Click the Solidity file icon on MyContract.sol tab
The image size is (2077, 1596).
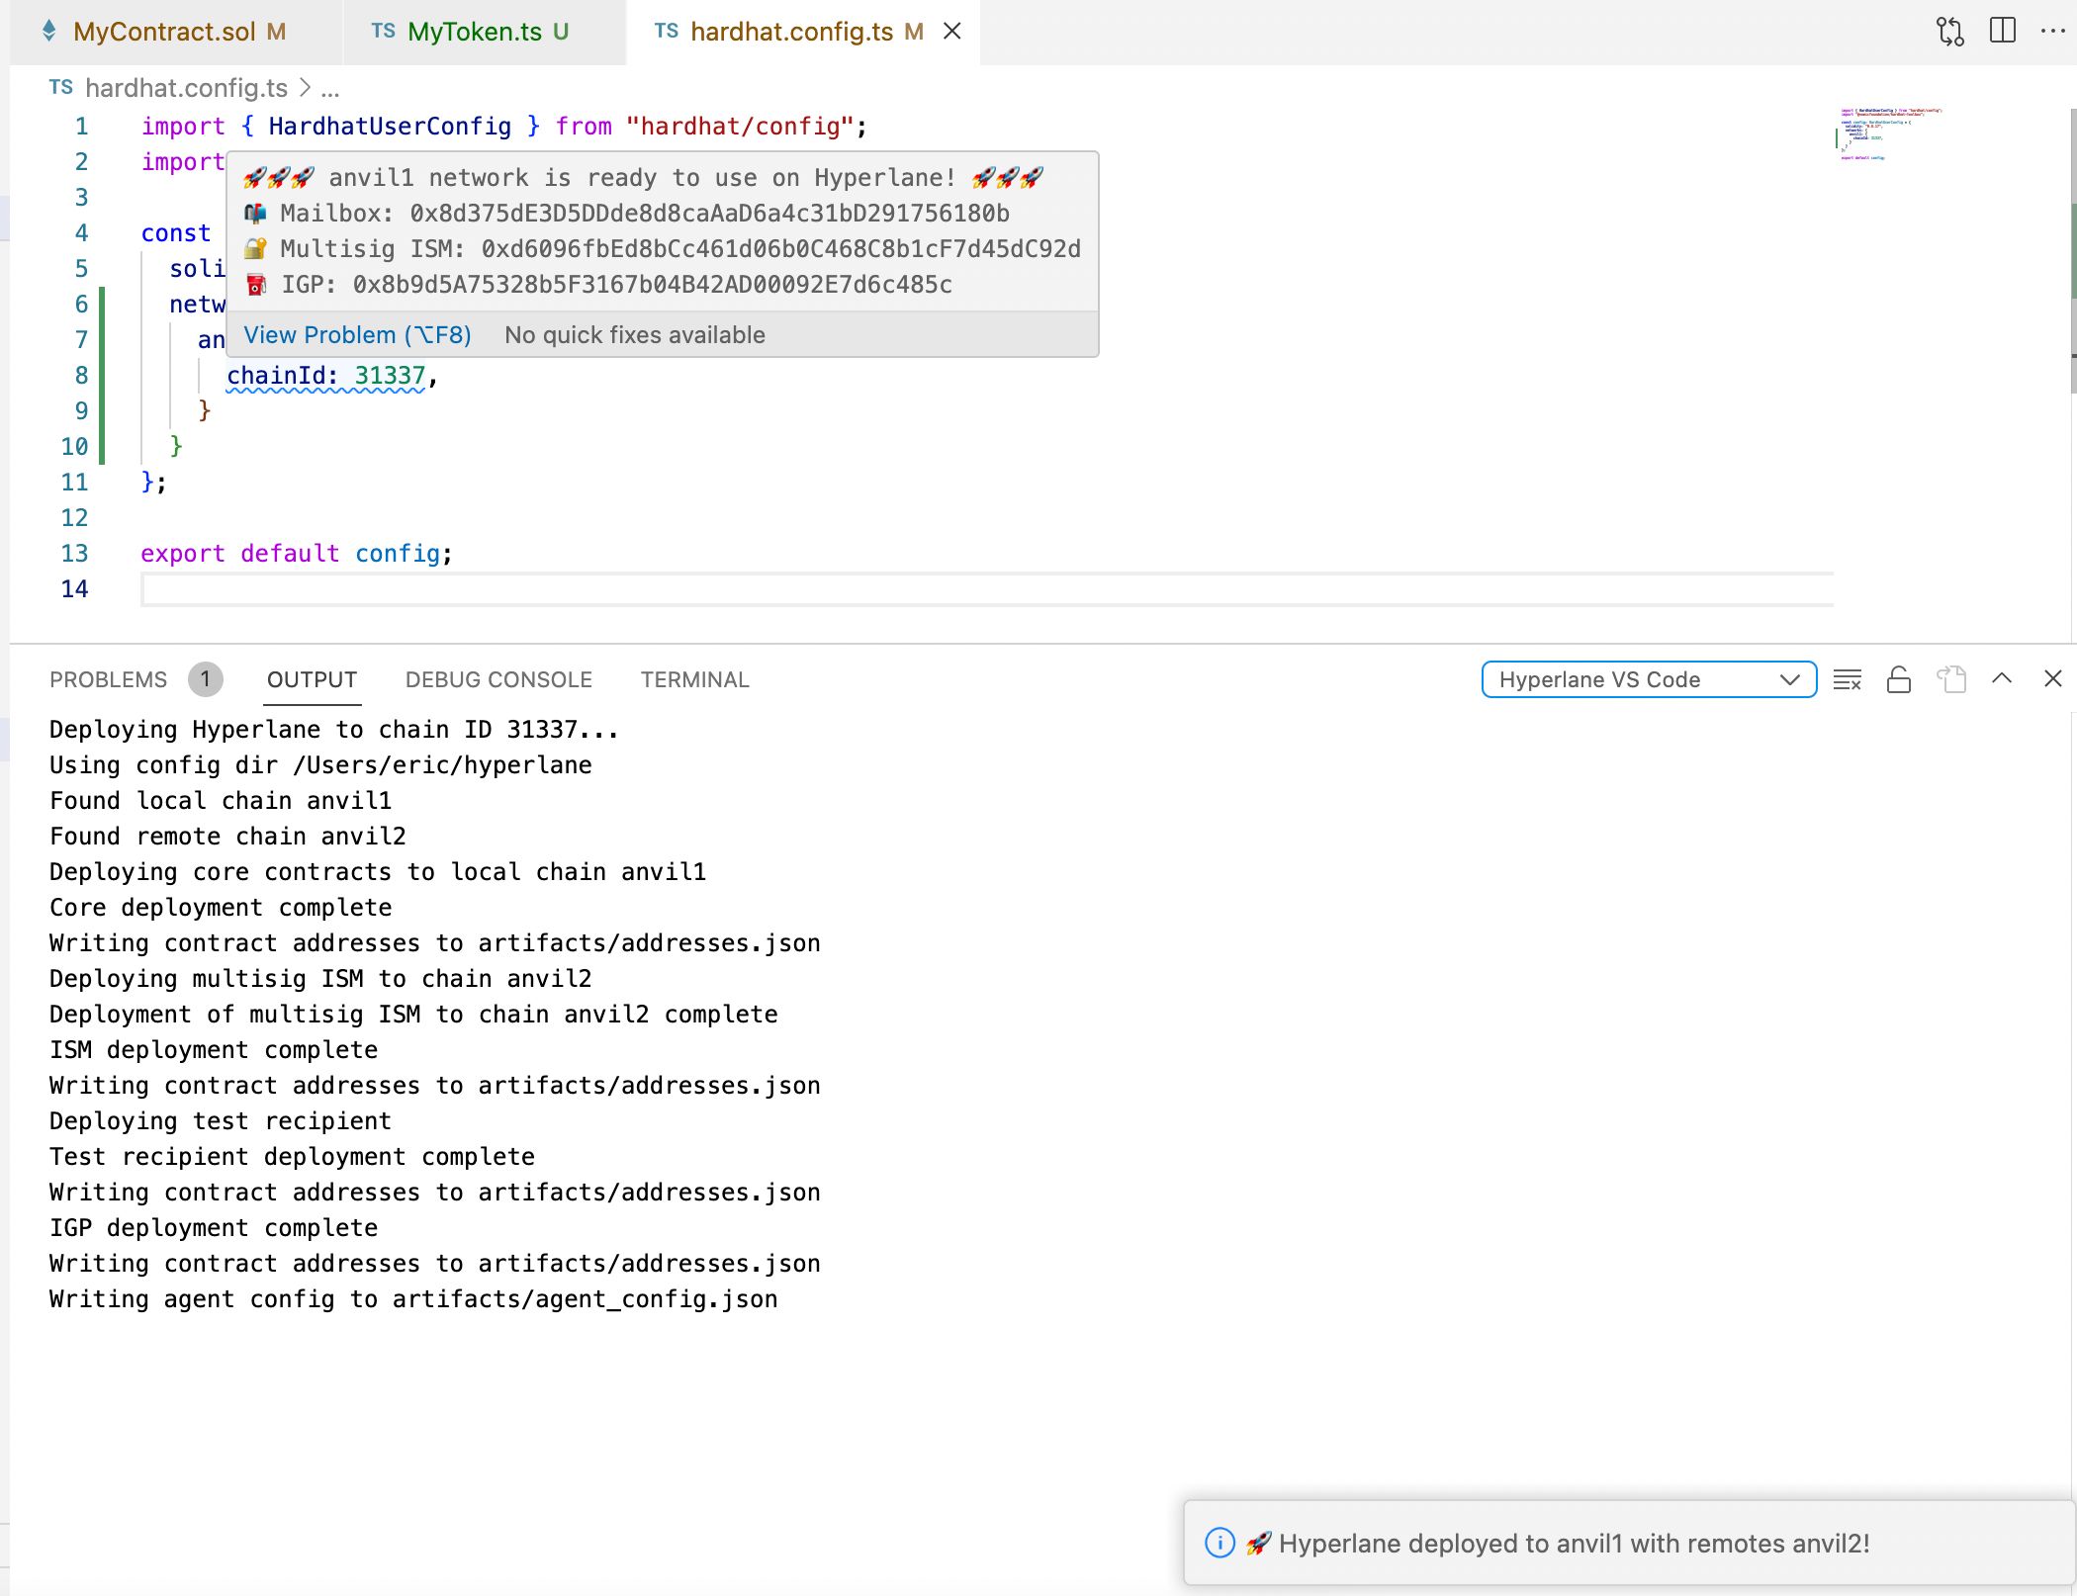[49, 31]
